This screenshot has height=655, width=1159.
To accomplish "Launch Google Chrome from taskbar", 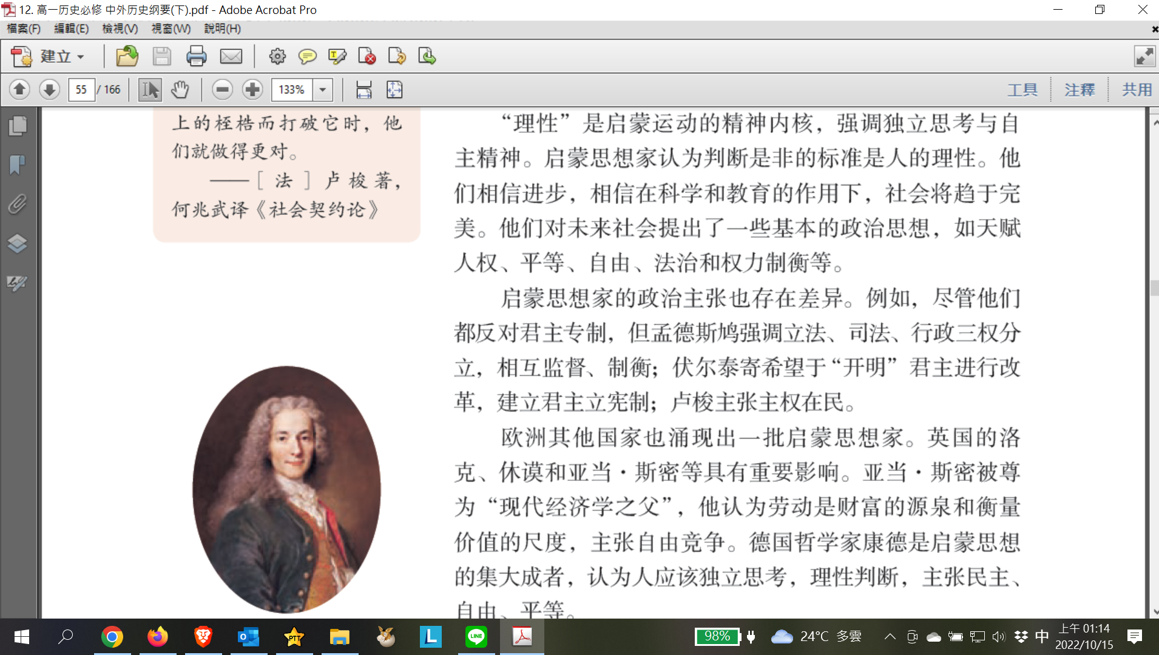I will pos(112,637).
